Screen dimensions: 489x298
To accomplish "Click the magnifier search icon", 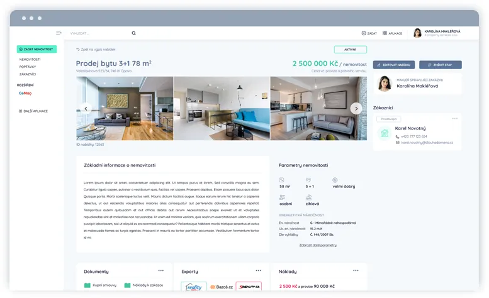I will (x=133, y=33).
